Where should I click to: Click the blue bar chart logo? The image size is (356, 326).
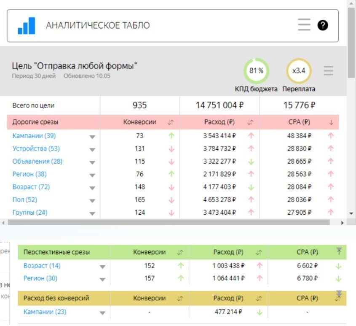[x=27, y=25]
